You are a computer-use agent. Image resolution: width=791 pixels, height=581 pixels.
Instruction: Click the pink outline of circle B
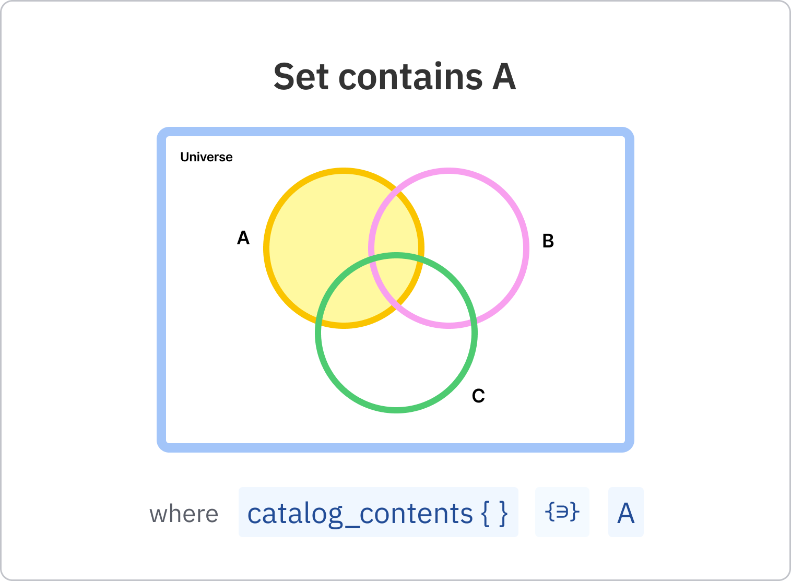[x=526, y=248]
